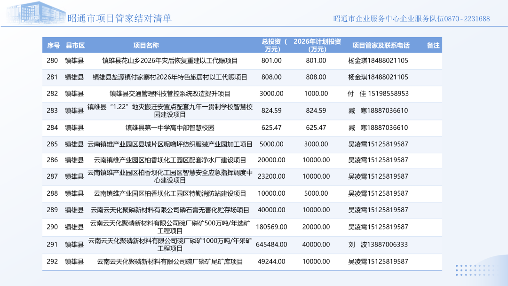Select project 镇雄县交通管理科技管控系统改造提升项目
The width and height of the screenshot is (508, 286).
coord(170,94)
